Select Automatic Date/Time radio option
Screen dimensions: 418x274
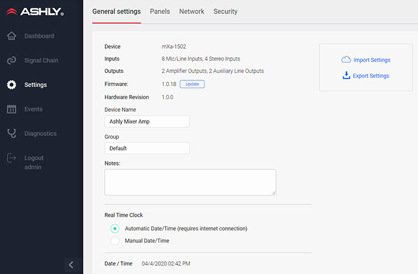[x=115, y=228]
